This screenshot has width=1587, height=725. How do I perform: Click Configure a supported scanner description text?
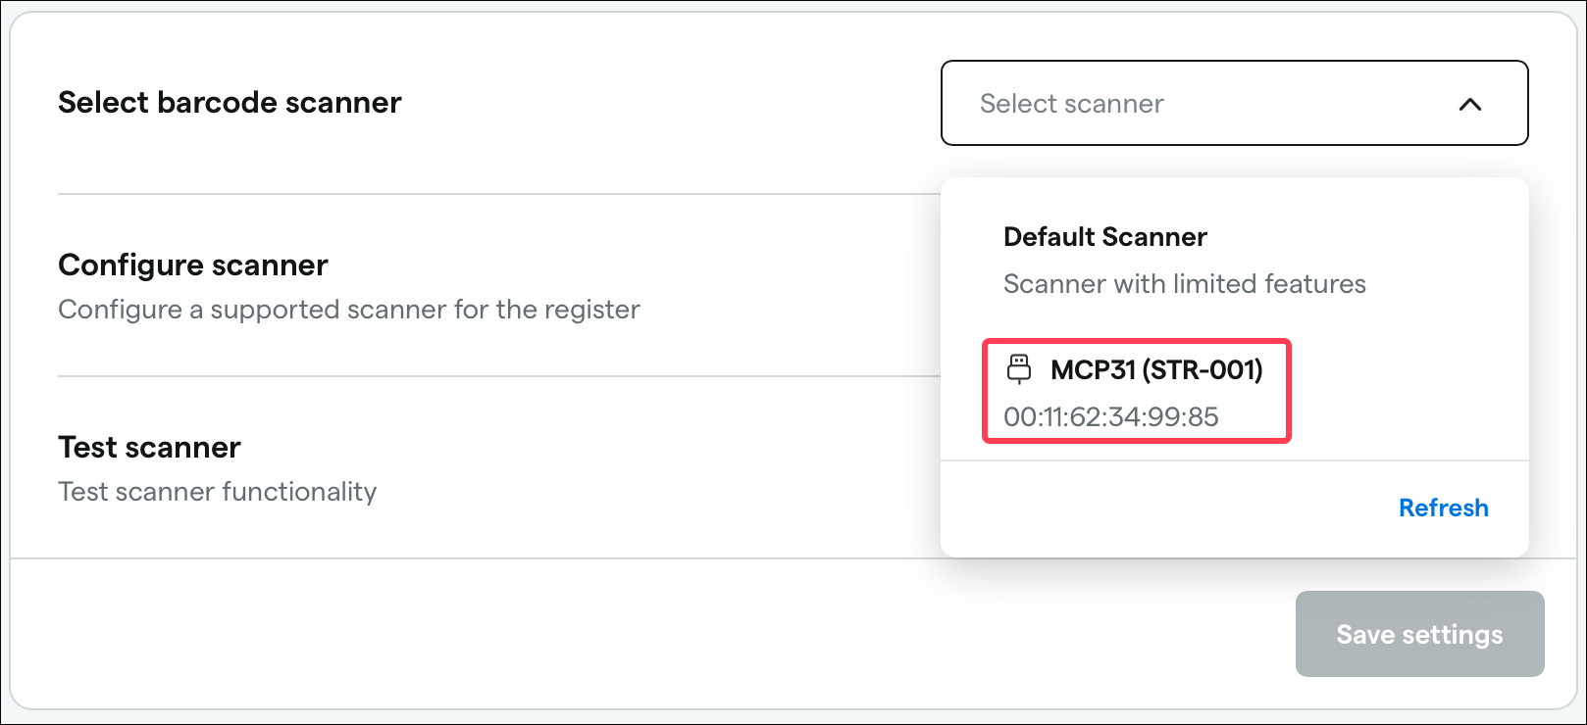coord(348,309)
